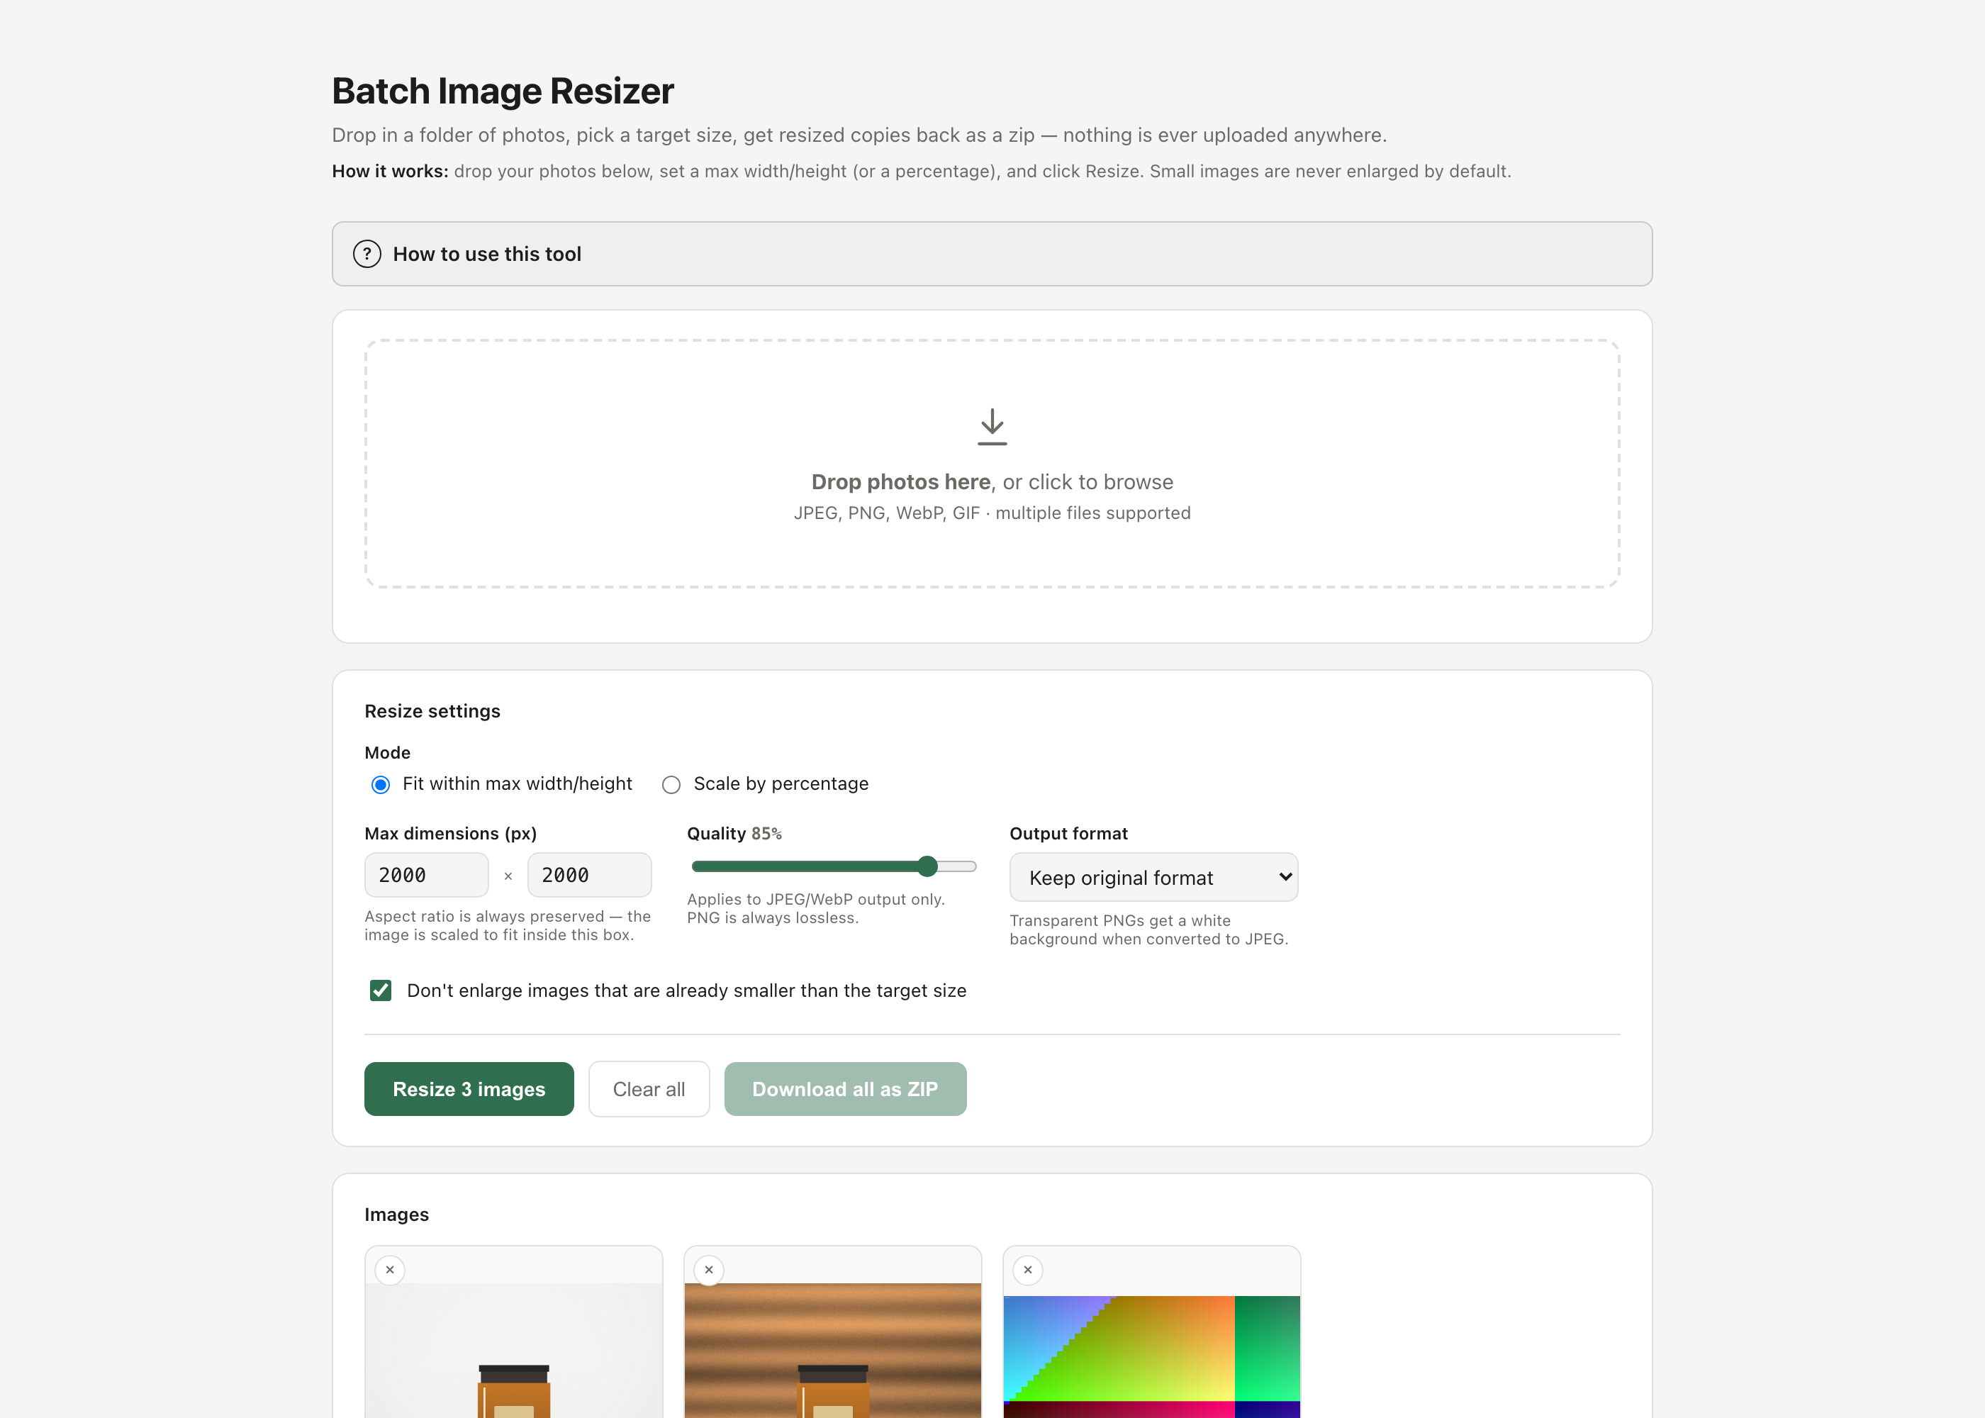This screenshot has height=1418, width=1985.
Task: Click the max width input field
Action: pyautogui.click(x=426, y=875)
